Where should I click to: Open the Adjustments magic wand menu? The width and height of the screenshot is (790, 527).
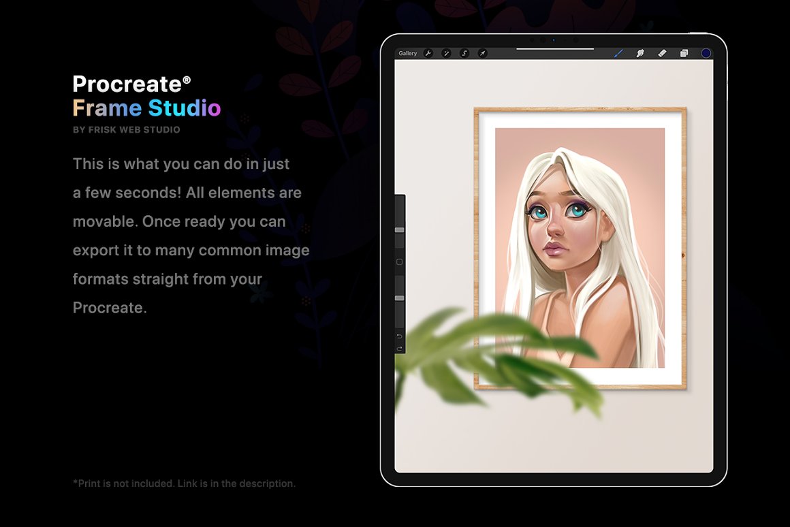pyautogui.click(x=446, y=53)
